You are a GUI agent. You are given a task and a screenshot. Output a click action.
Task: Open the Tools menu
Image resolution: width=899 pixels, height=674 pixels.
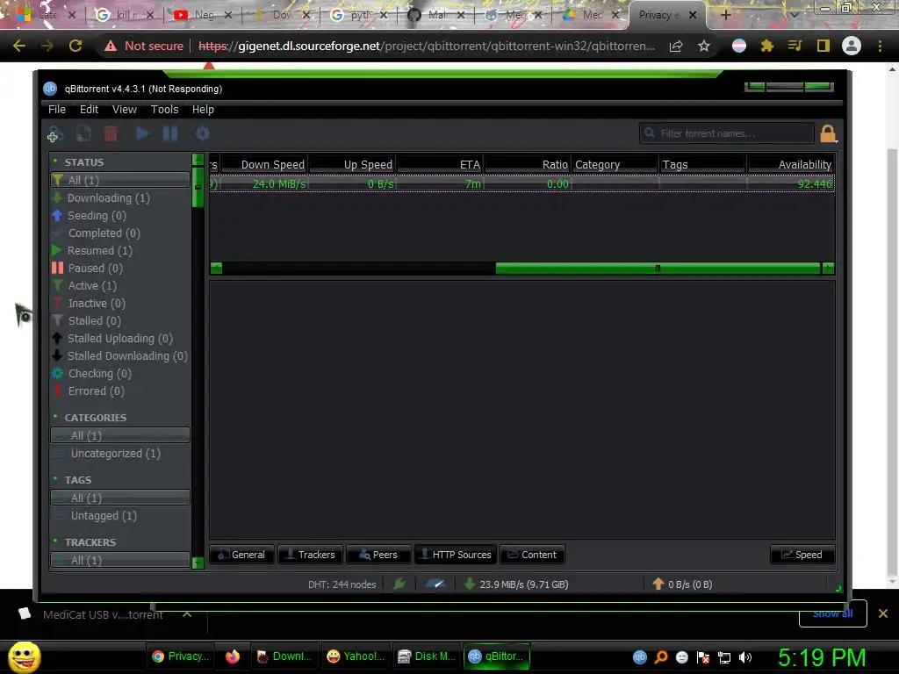(164, 110)
